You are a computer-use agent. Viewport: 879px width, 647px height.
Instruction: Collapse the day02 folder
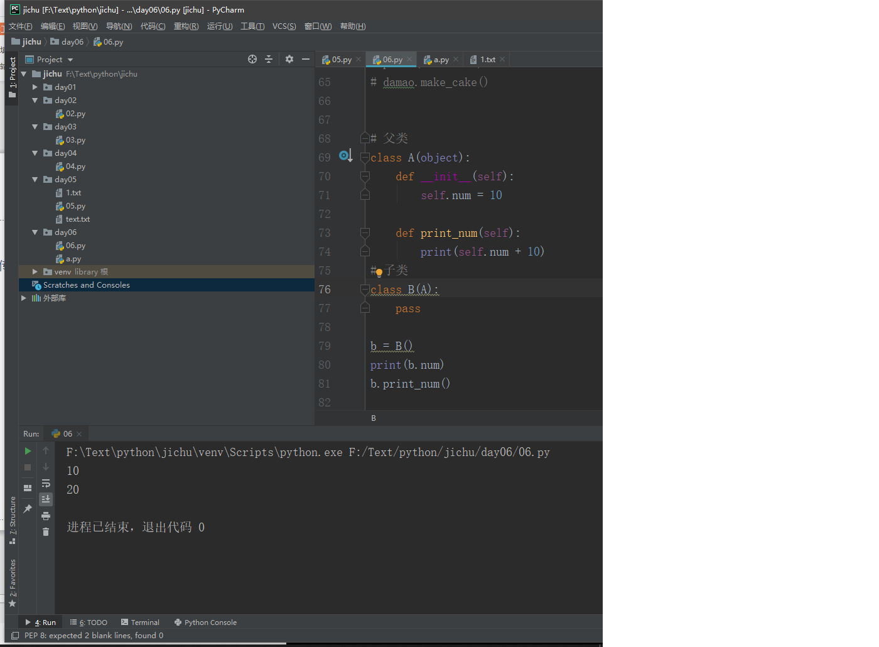(x=35, y=101)
